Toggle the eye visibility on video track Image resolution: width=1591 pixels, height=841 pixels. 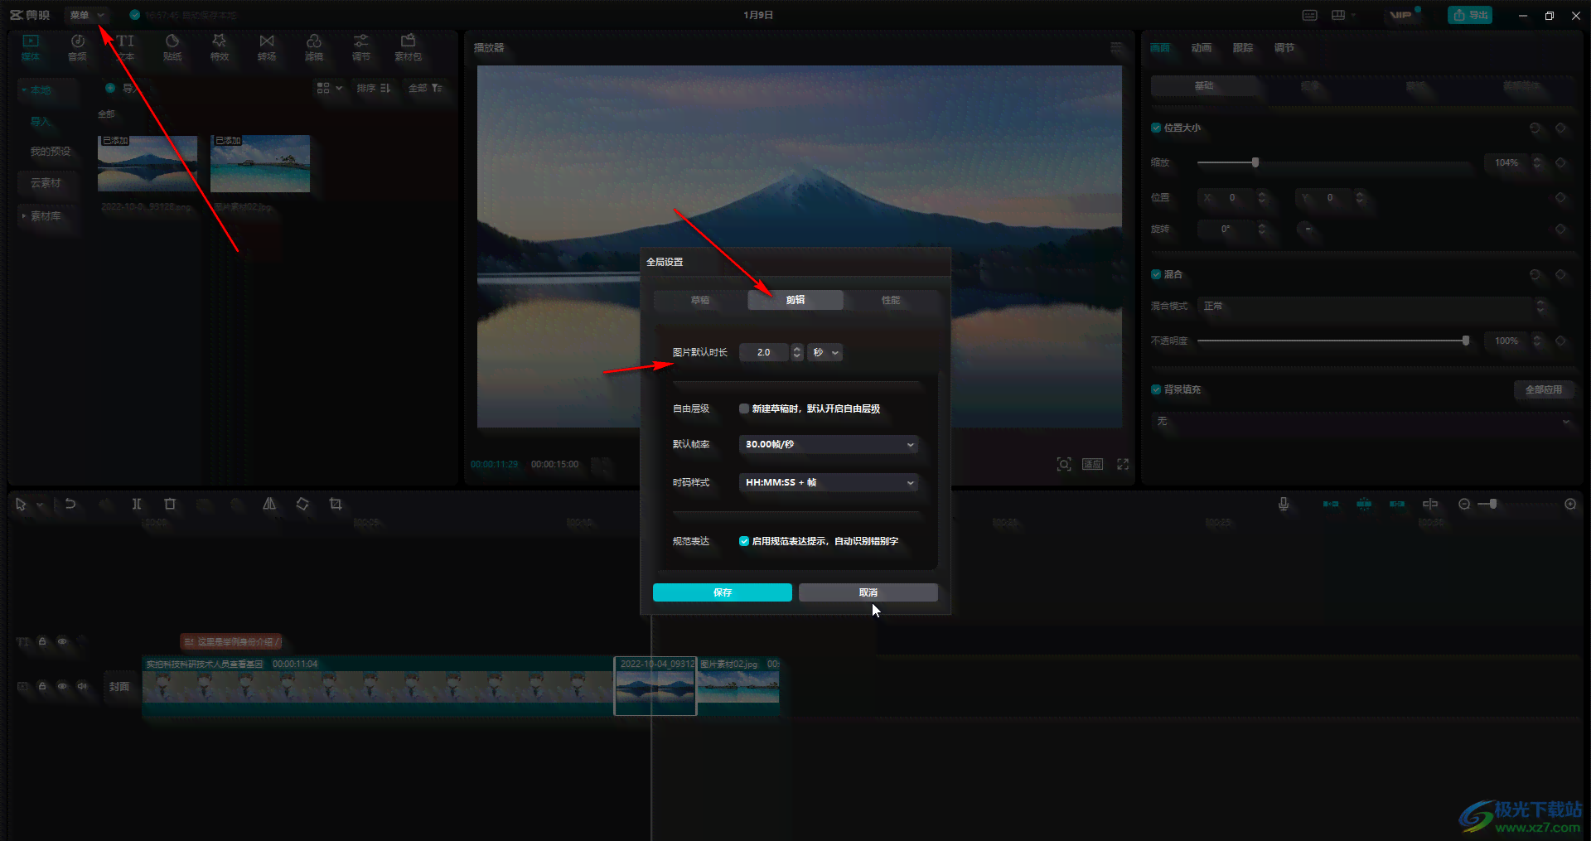[62, 686]
